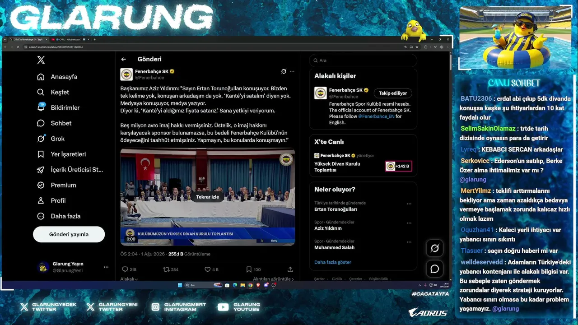Screen dimensions: 578x325
Task: Open the Windows Start menu
Action: [180, 285]
